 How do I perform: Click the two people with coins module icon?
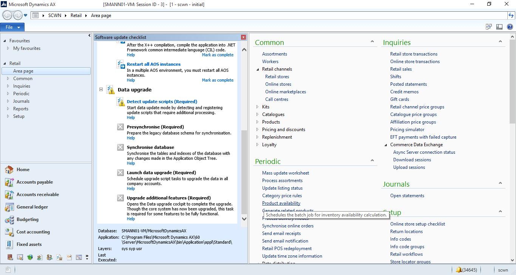pos(49,257)
